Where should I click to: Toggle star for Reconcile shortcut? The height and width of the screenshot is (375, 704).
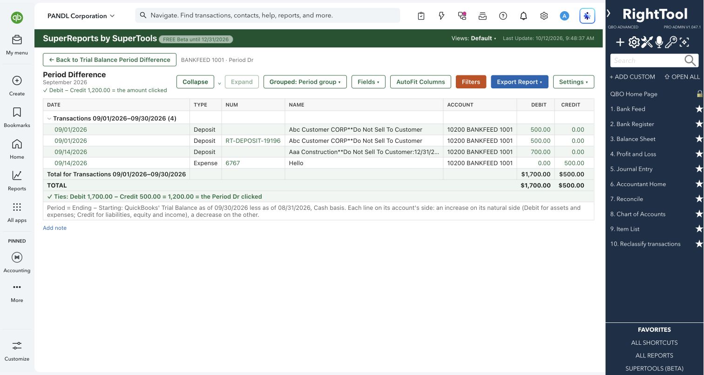(x=699, y=199)
